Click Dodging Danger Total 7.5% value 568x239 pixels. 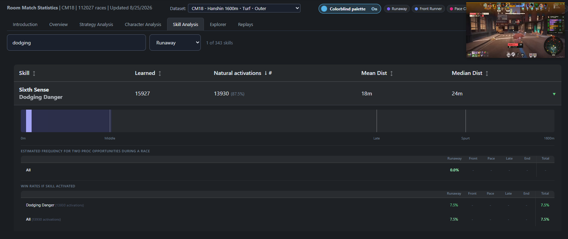[x=545, y=205]
